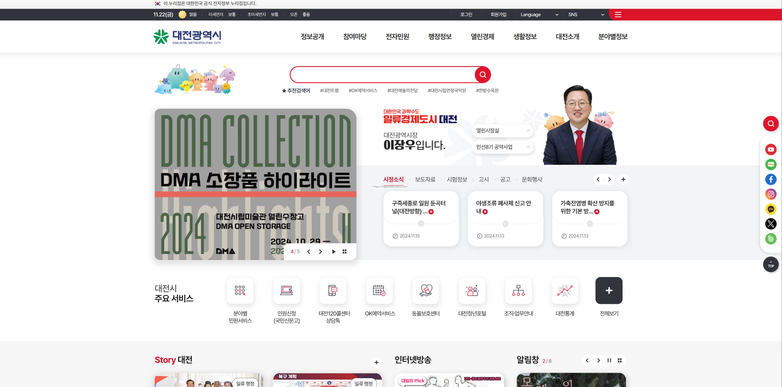The width and height of the screenshot is (782, 387).
Task: Open the X (Twitter) icon in sidebar
Action: (x=771, y=224)
